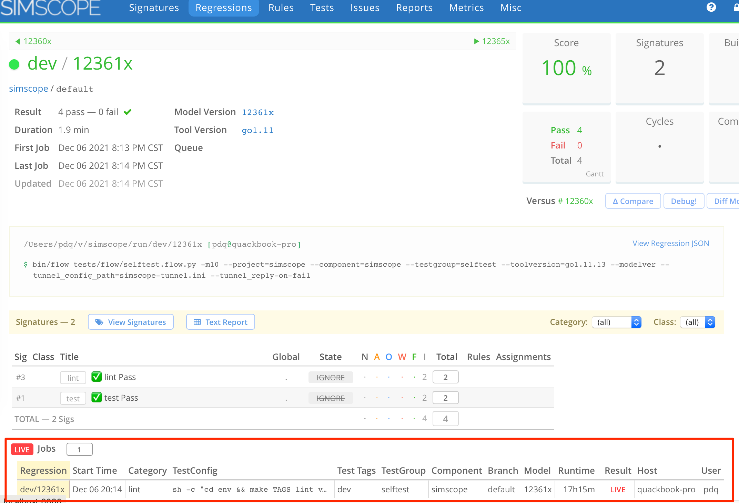This screenshot has width=739, height=503.
Task: Click the simscope project link
Action: point(29,89)
